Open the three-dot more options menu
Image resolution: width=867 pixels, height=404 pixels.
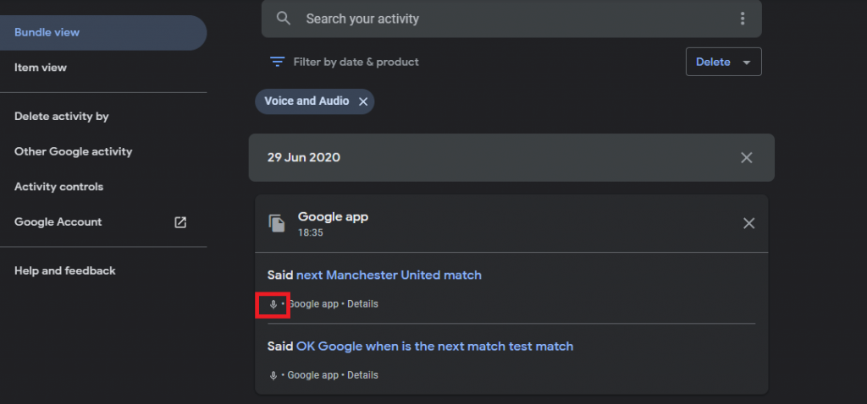(742, 19)
